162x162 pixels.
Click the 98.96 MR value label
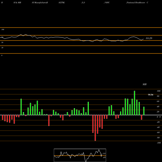(x=151, y=95)
